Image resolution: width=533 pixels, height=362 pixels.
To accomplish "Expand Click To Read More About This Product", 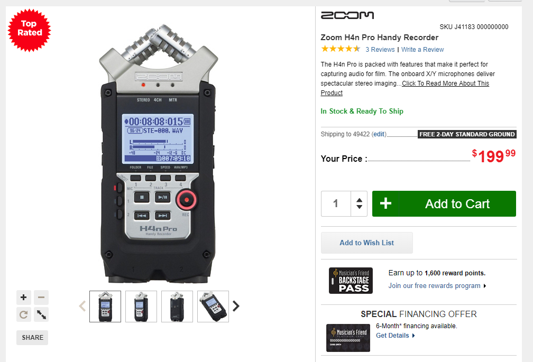I will click(x=405, y=88).
